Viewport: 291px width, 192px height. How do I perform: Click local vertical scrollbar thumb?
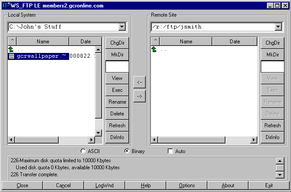(x=98, y=86)
